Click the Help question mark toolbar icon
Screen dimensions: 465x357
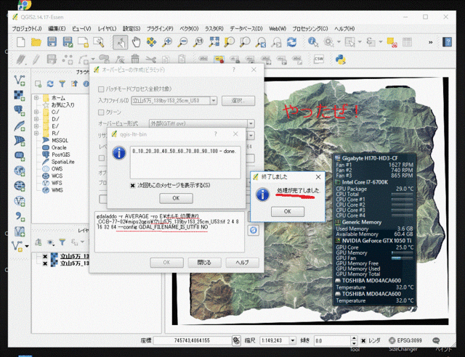[448, 42]
